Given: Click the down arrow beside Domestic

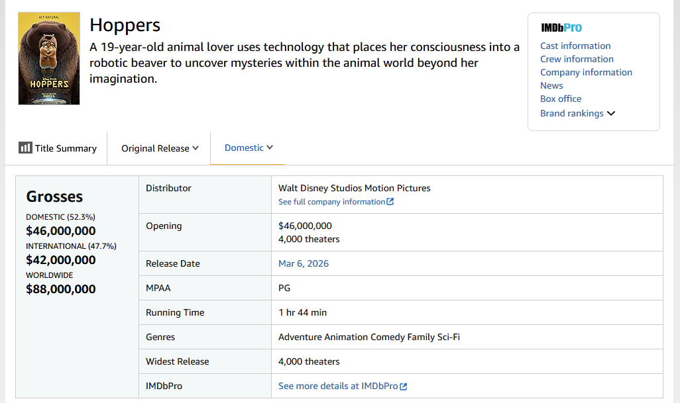Looking at the screenshot, I should pyautogui.click(x=270, y=148).
